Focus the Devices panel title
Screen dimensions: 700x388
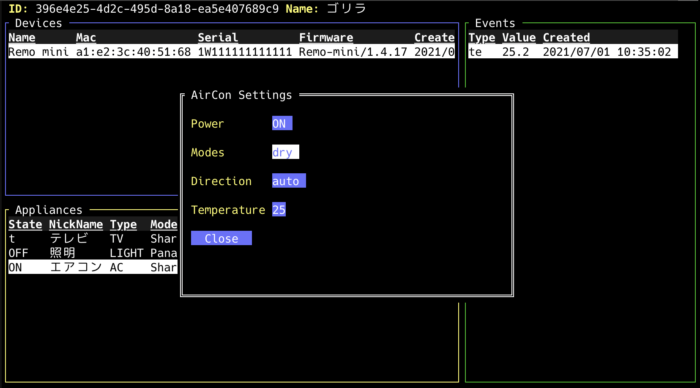click(38, 23)
